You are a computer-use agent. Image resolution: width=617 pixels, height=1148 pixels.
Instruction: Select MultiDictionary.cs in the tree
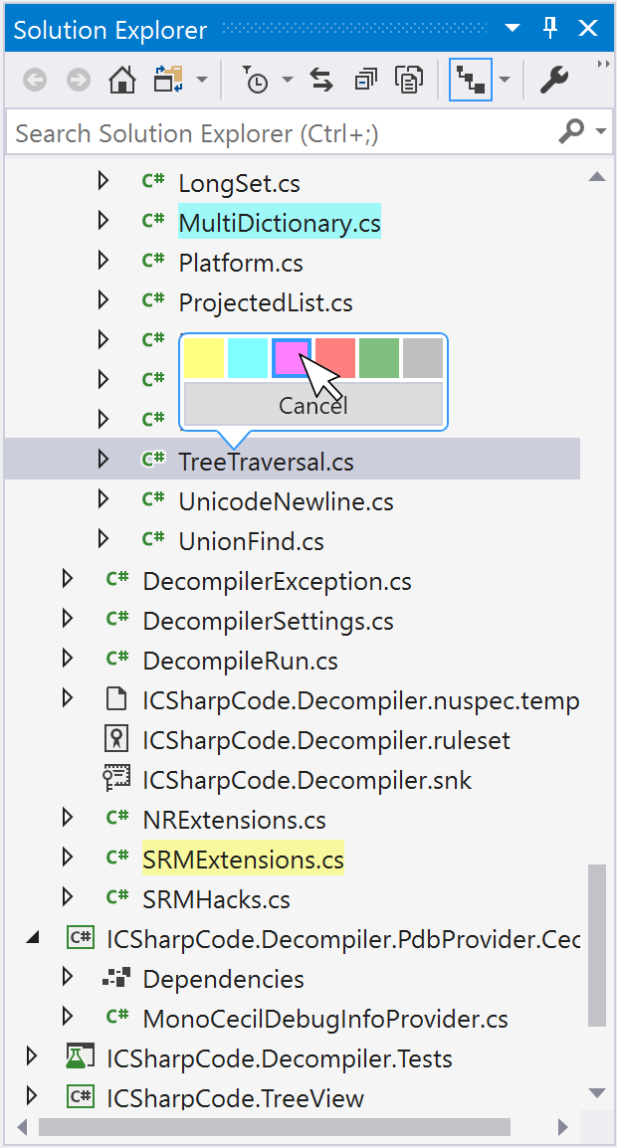(x=280, y=223)
